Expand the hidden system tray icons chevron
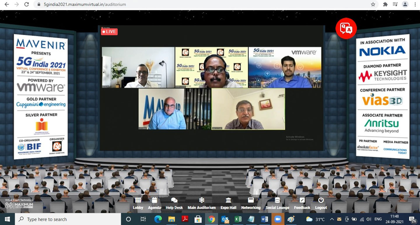The image size is (420, 225). [332, 219]
